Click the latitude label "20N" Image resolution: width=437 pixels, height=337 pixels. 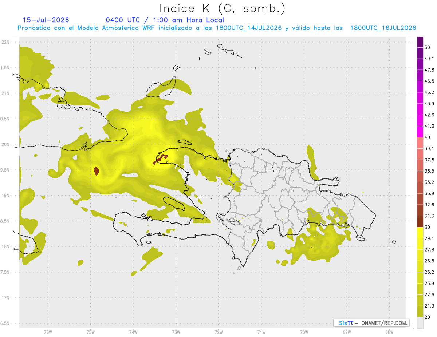coord(6,144)
